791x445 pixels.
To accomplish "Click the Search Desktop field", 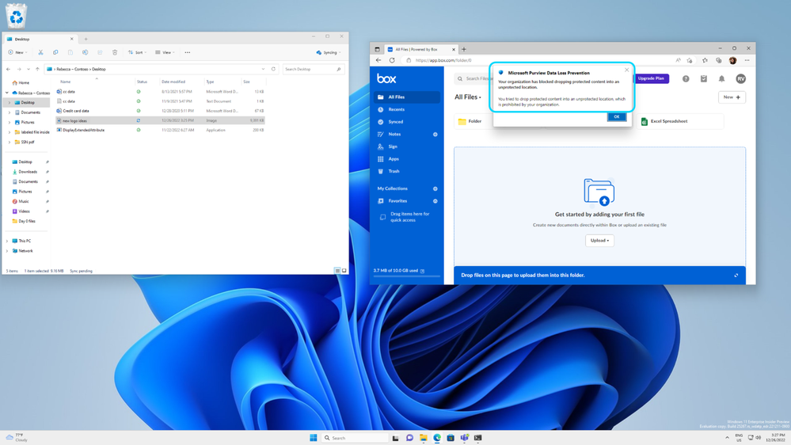I will 309,69.
